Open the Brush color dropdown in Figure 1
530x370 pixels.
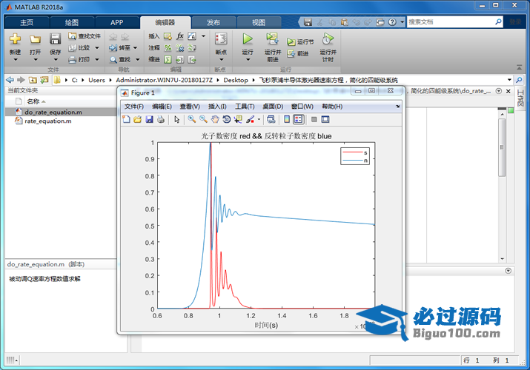(259, 119)
